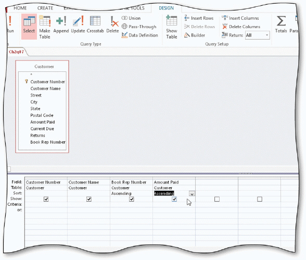Viewport: 306px width, 260px height.
Task: Select the Current Due field in the Customer list
Action: (42, 129)
